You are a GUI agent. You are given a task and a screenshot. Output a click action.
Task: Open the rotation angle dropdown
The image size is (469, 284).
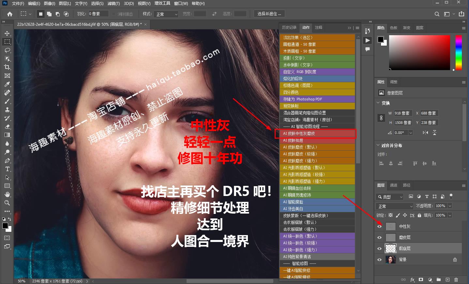pyautogui.click(x=411, y=133)
